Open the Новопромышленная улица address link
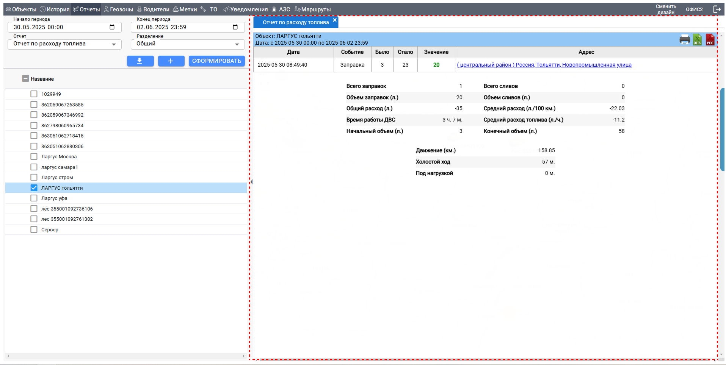Viewport: 726px width, 365px height. [x=544, y=65]
